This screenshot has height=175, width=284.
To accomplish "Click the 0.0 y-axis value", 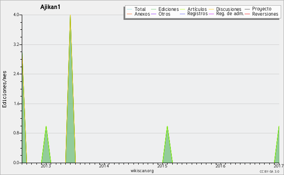I will [x=16, y=163].
